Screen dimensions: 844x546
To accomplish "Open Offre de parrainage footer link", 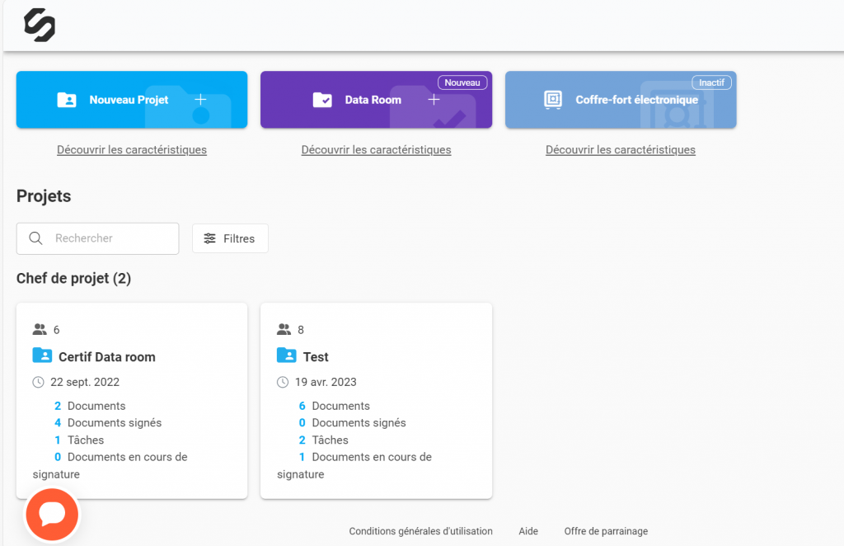I will coord(606,531).
